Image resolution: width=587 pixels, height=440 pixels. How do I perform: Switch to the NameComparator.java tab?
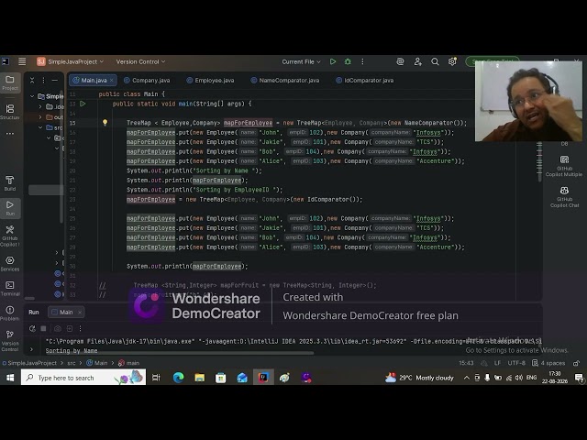tap(285, 80)
